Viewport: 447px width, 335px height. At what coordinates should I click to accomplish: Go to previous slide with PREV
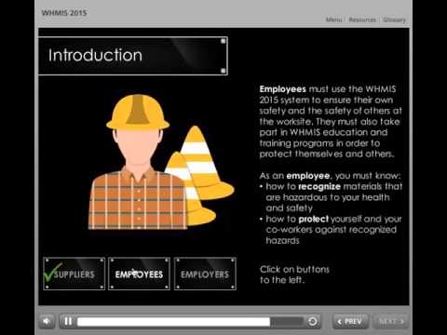click(350, 322)
